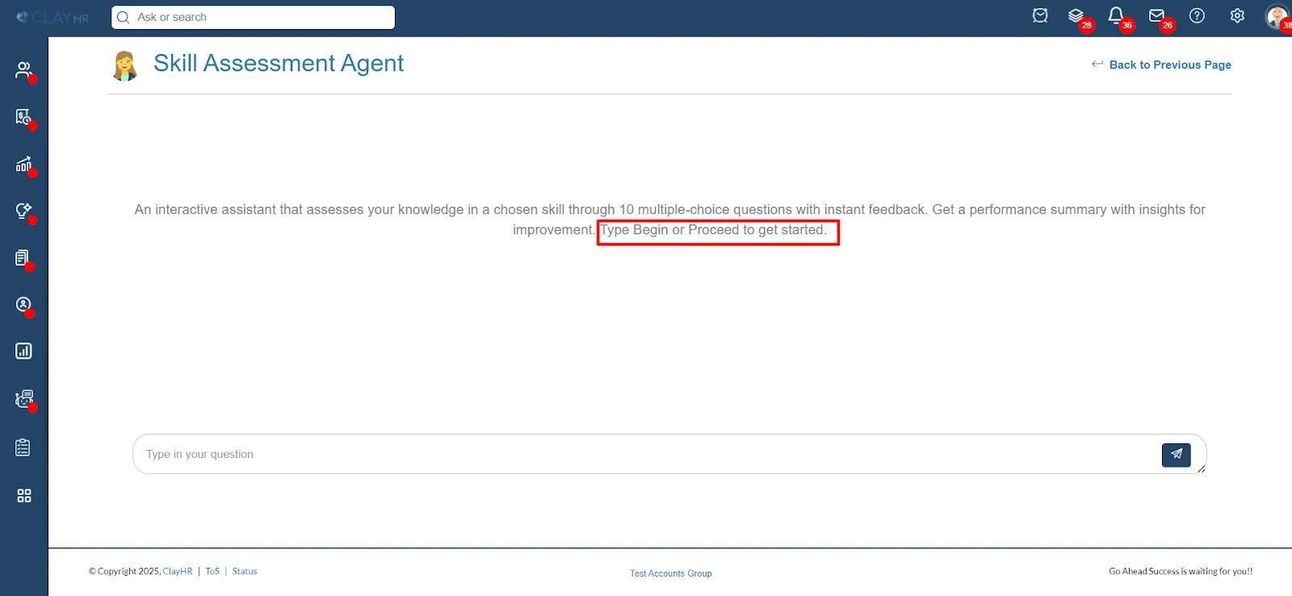Open the recruiting search-document sidebar icon
This screenshot has height=596, width=1292.
pyautogui.click(x=23, y=117)
